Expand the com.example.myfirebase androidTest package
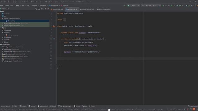This screenshot has width=198, height=111. [3, 23]
